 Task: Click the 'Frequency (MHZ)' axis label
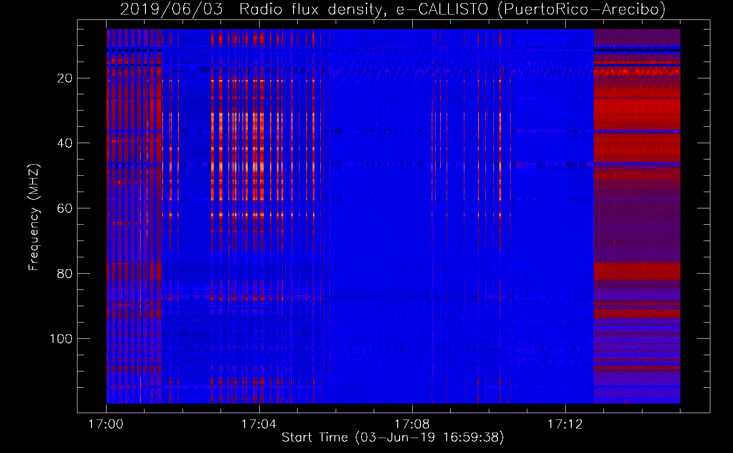[x=34, y=217]
